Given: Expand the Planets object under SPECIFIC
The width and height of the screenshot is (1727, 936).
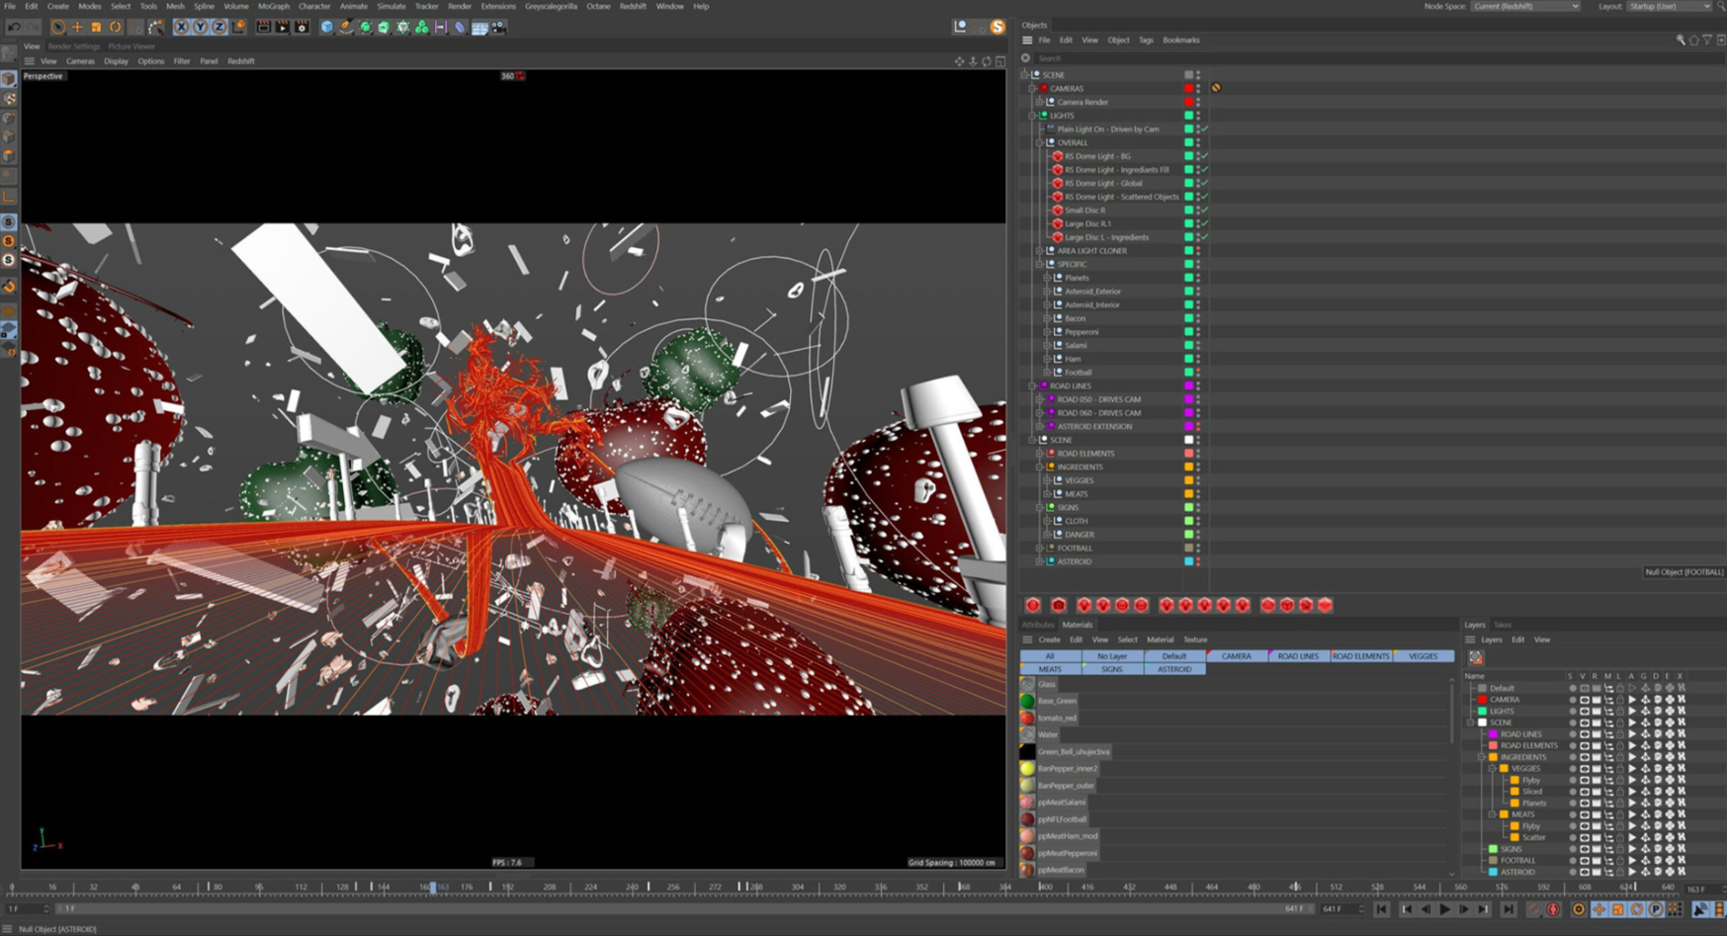Looking at the screenshot, I should tap(1048, 278).
